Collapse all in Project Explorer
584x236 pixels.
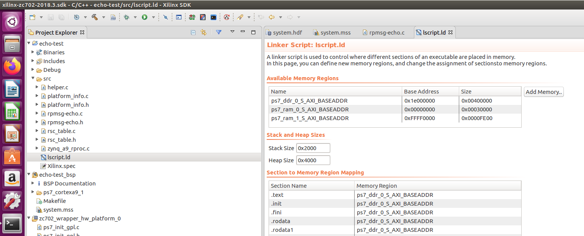(x=193, y=32)
